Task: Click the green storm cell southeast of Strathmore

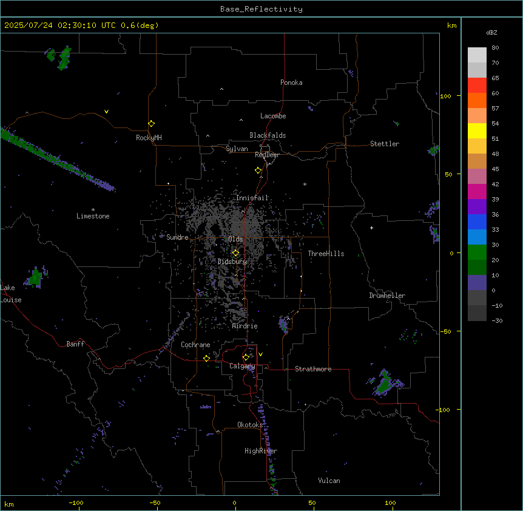Action: pos(385,382)
